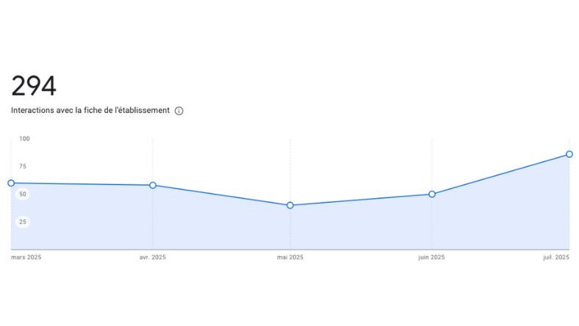Click the rising line segment between juin and juil.

(x=501, y=174)
